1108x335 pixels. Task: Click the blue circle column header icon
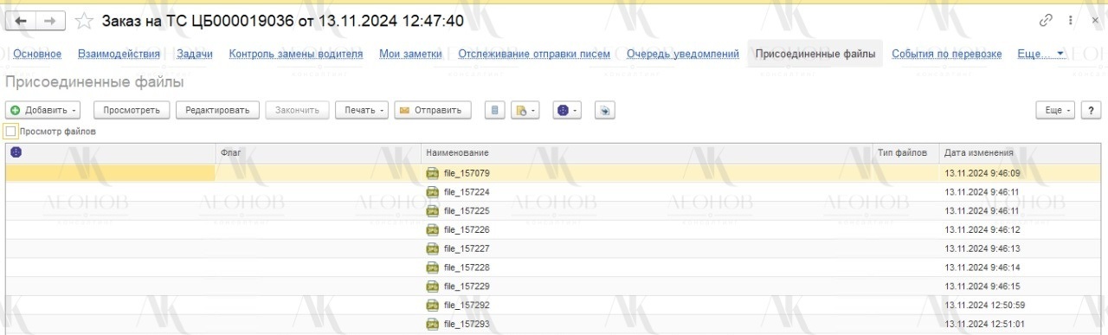[16, 152]
